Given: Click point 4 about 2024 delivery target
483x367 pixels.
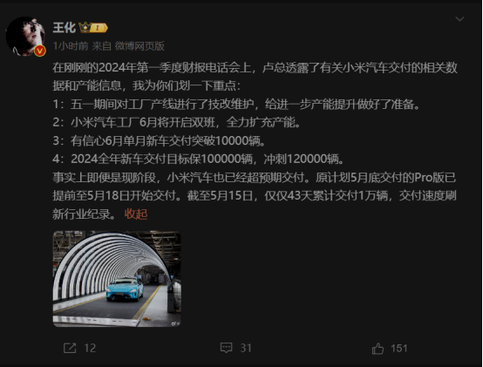Looking at the screenshot, I should 199,159.
